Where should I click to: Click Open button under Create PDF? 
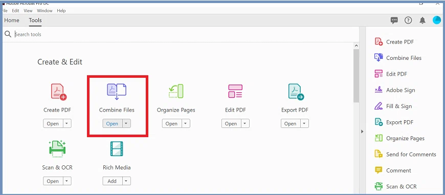tap(53, 123)
